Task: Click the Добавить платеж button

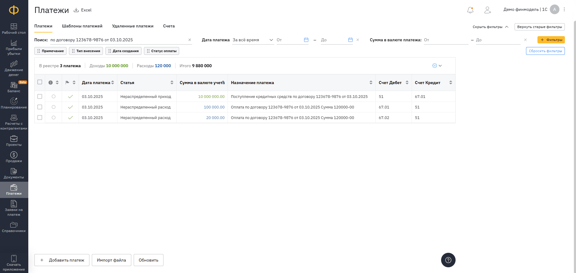Action: pyautogui.click(x=62, y=260)
